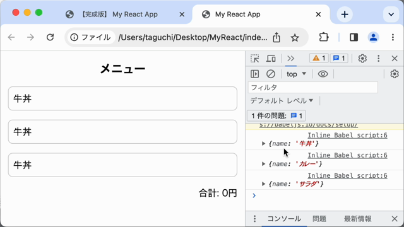This screenshot has width=404, height=227.
Task: Reload the current page
Action: point(50,38)
